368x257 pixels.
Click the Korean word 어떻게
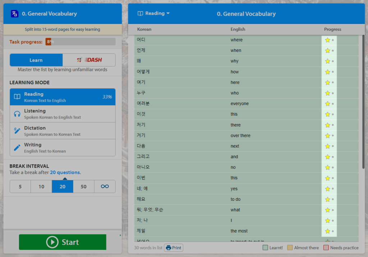143,72
